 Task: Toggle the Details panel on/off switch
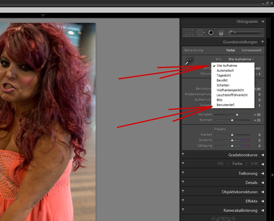tap(183, 183)
